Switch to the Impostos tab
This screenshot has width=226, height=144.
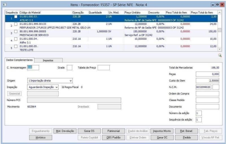[48, 60]
